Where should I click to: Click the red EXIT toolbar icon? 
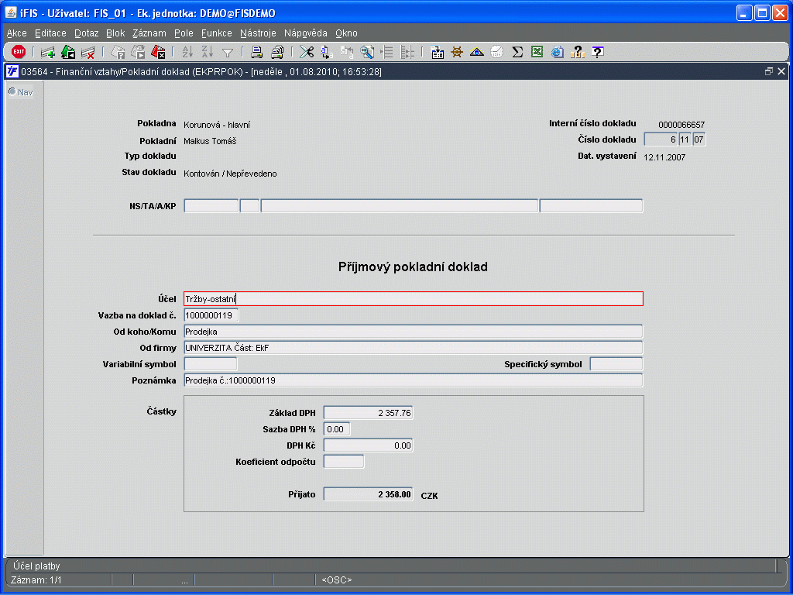pyautogui.click(x=19, y=52)
